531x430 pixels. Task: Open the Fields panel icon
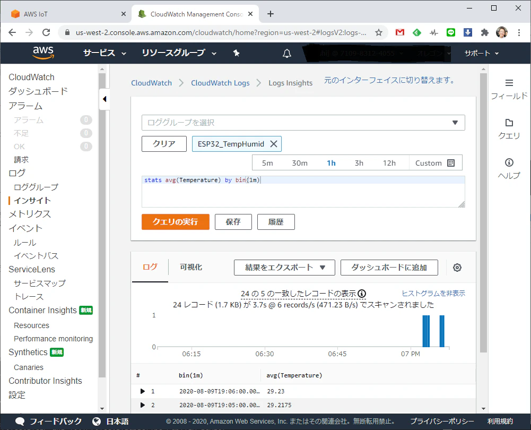pyautogui.click(x=509, y=83)
